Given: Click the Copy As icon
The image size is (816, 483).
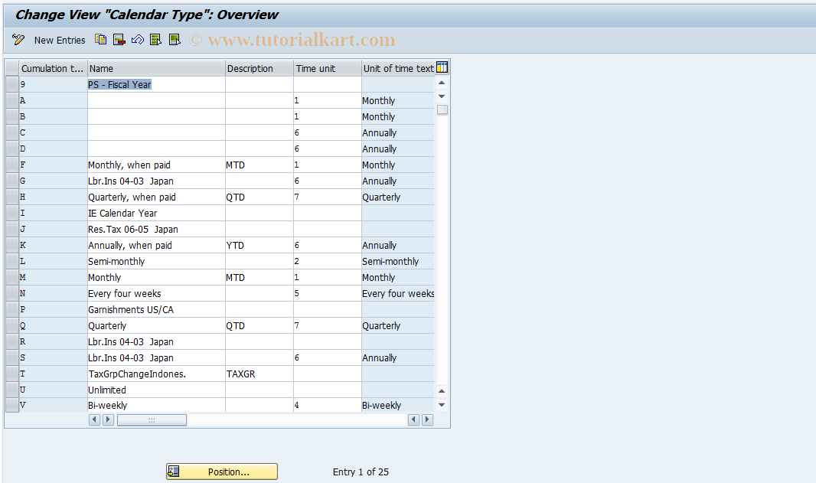Looking at the screenshot, I should 101,40.
